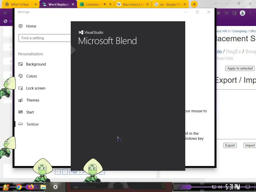Open a new browser tab
This screenshot has height=192, width=256.
pyautogui.click(x=194, y=4)
